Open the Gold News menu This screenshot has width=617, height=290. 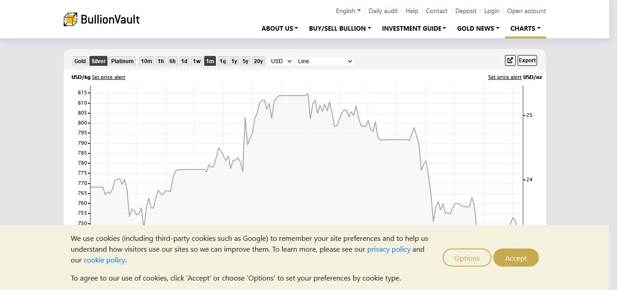point(478,28)
